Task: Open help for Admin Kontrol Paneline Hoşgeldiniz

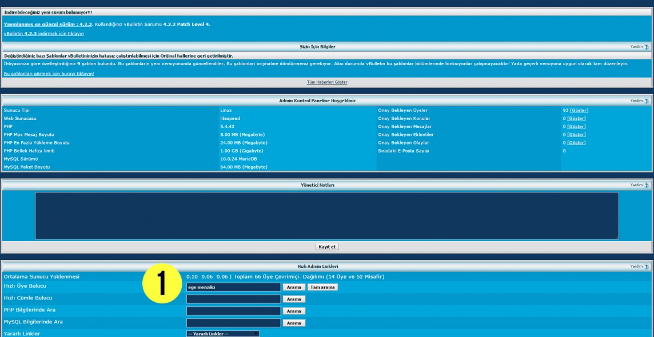Action: pos(647,101)
